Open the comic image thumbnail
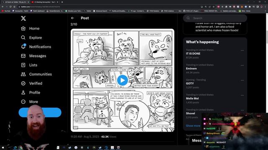Viewport: 268px width, 150px height. coord(122,80)
